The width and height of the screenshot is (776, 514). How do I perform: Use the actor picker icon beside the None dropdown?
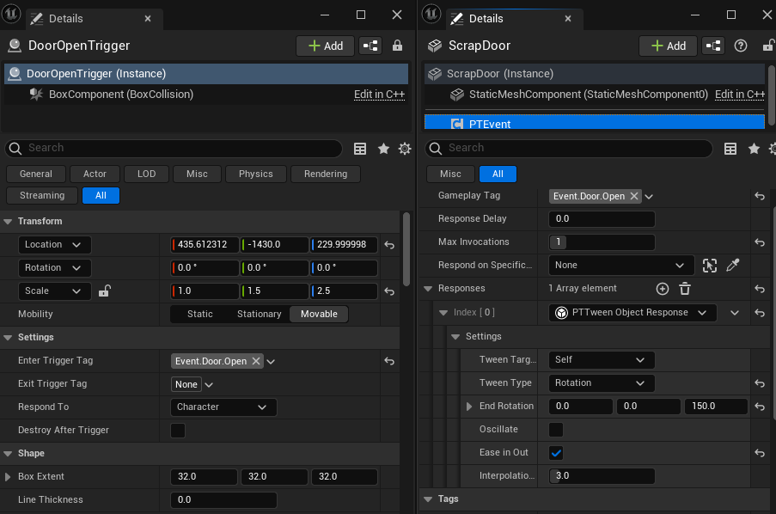pos(709,265)
